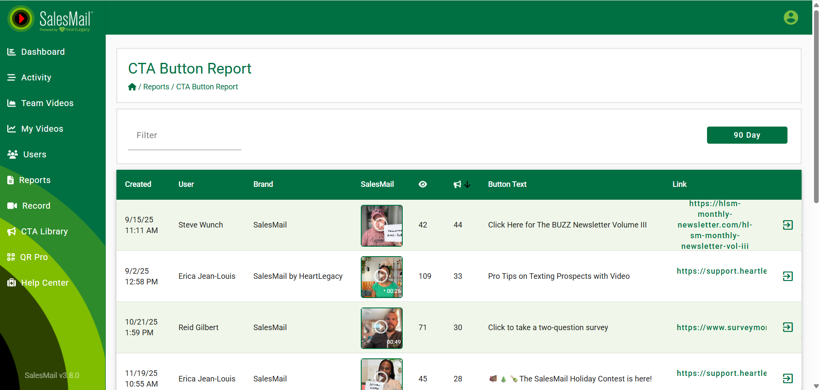The image size is (820, 390).
Task: Open the surveymonkey link in third row
Action: pyautogui.click(x=721, y=328)
